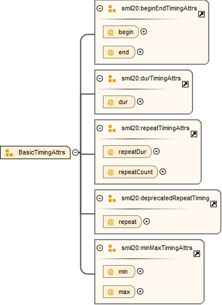Click the BasicTimingAttrs group icon
The image size is (222, 305).
pyautogui.click(x=9, y=153)
